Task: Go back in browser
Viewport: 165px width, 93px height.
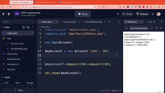Action: (3, 7)
